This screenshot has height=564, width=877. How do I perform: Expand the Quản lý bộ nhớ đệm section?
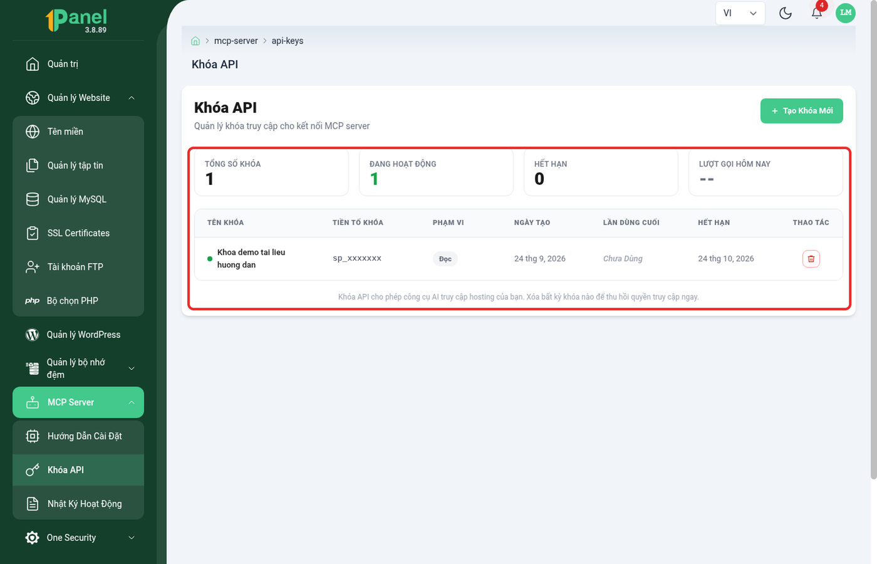coord(132,368)
